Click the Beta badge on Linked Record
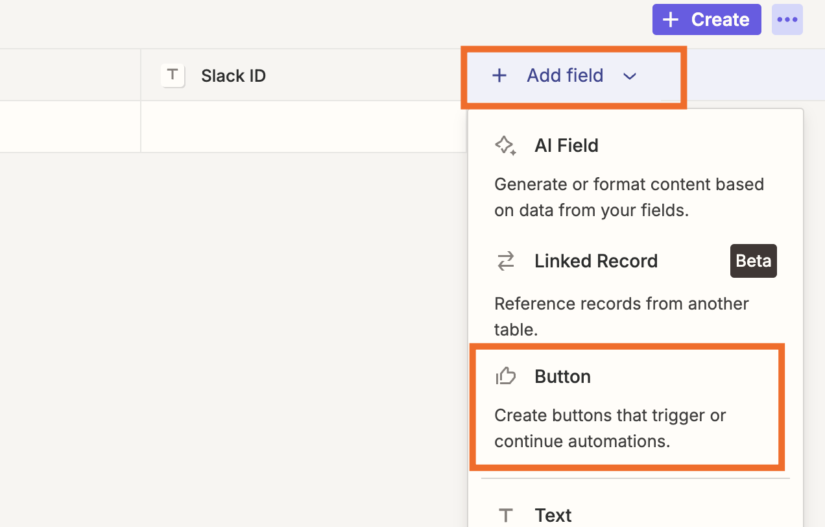The width and height of the screenshot is (825, 527). coord(753,261)
